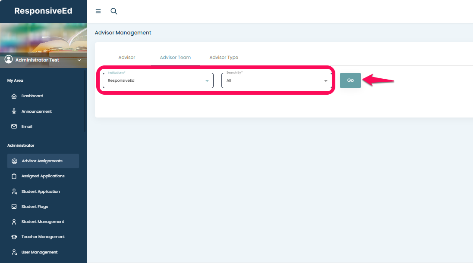Click the hamburger menu icon
Image resolution: width=473 pixels, height=263 pixels.
pyautogui.click(x=98, y=11)
